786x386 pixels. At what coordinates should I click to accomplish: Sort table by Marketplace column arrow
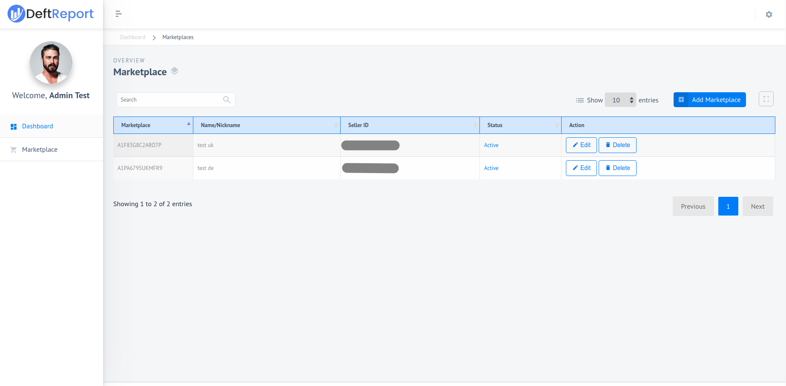(x=188, y=124)
